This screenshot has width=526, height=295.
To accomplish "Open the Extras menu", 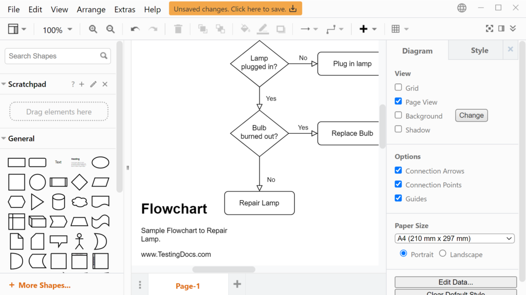I will [x=125, y=9].
